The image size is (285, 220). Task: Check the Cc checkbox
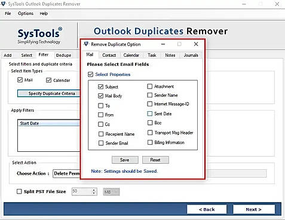[x=101, y=124]
